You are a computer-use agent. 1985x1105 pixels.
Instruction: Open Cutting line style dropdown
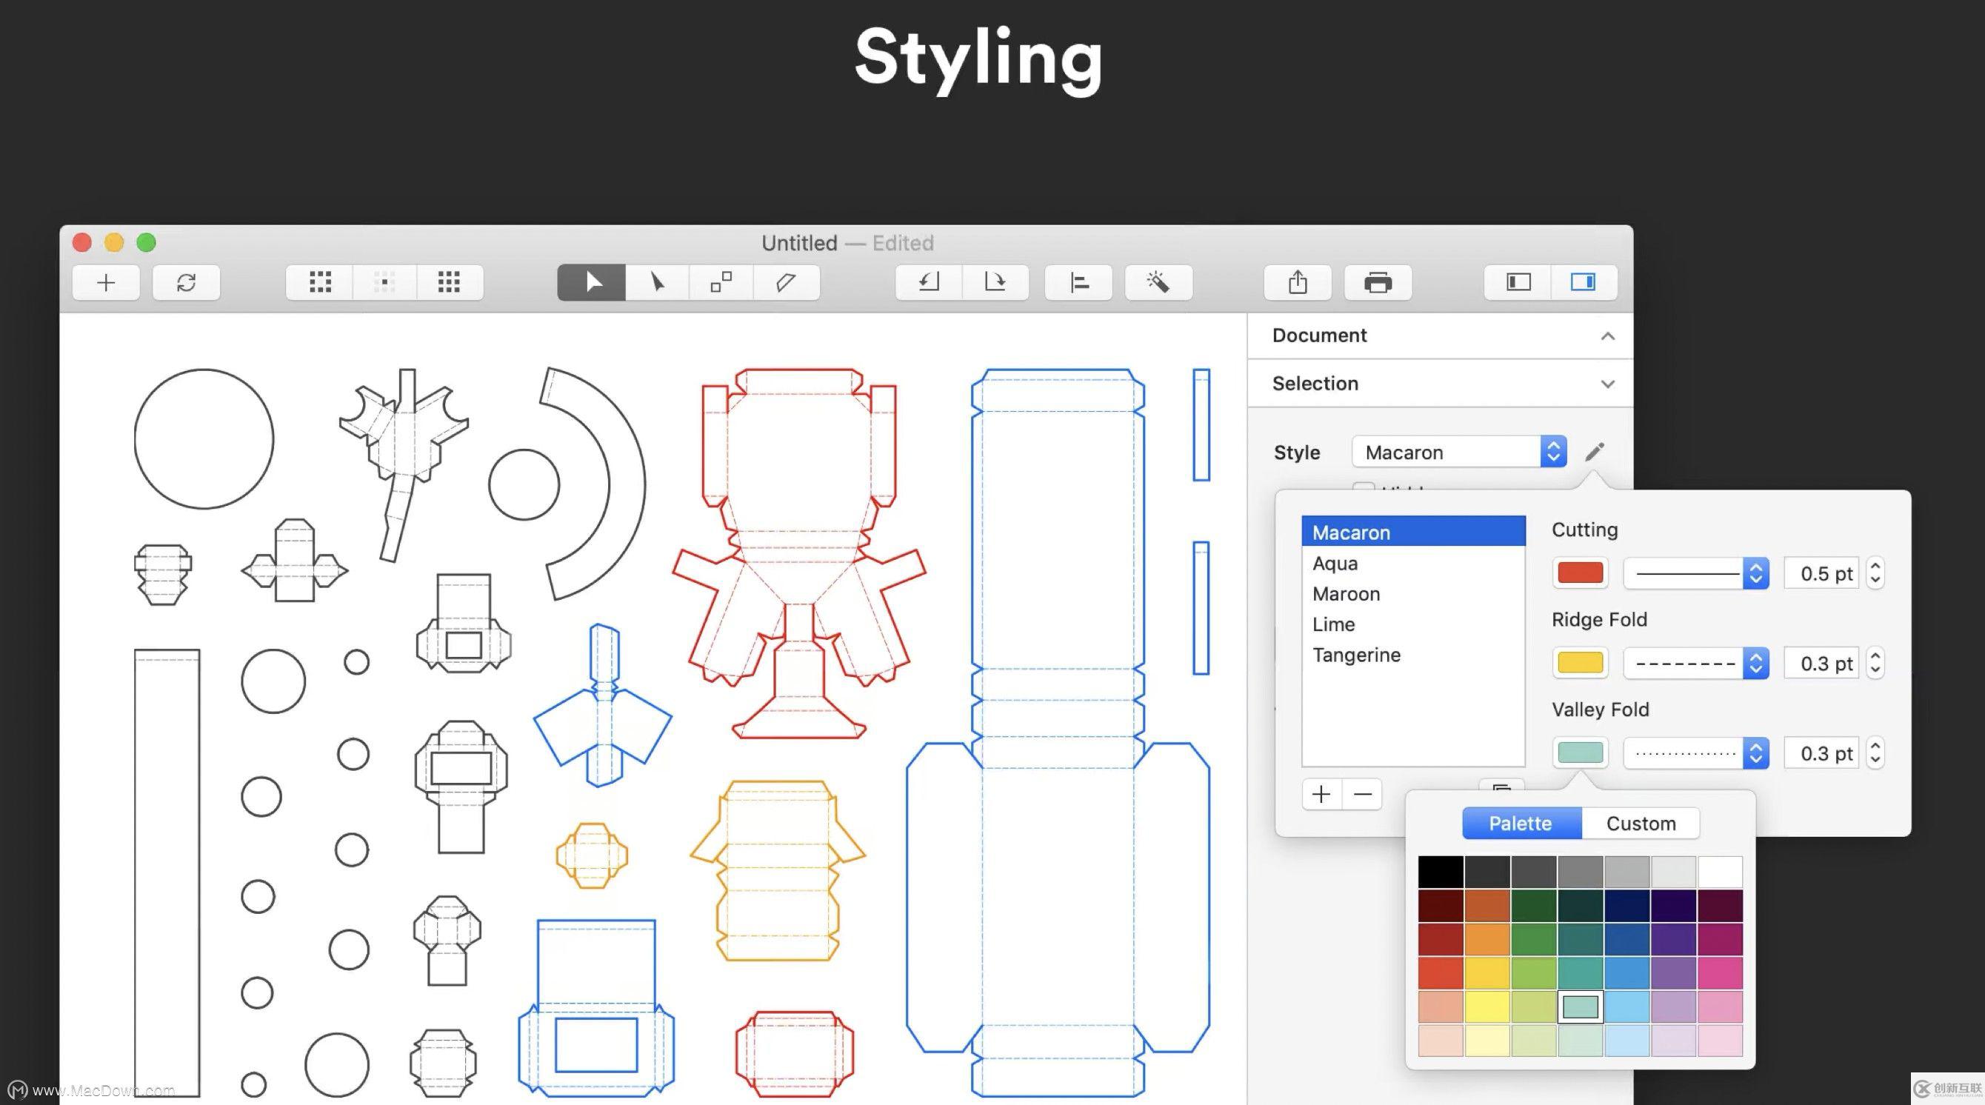pos(1695,573)
